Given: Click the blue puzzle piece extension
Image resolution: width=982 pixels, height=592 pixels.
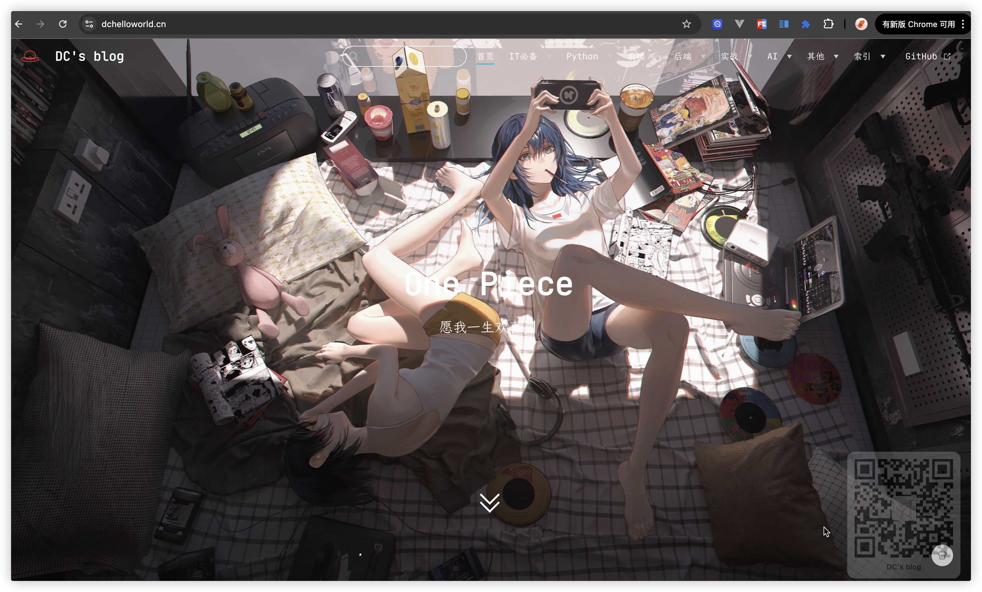Looking at the screenshot, I should coord(805,24).
